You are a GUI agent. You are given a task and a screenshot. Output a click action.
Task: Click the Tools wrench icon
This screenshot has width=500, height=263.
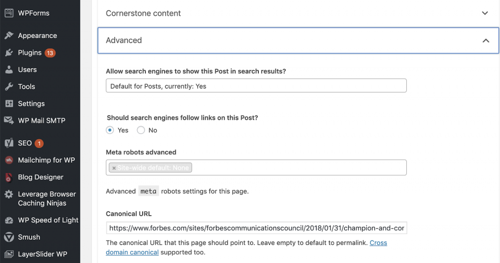coord(9,87)
